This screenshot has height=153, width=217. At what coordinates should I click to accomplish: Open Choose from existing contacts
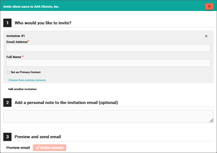[27, 80]
